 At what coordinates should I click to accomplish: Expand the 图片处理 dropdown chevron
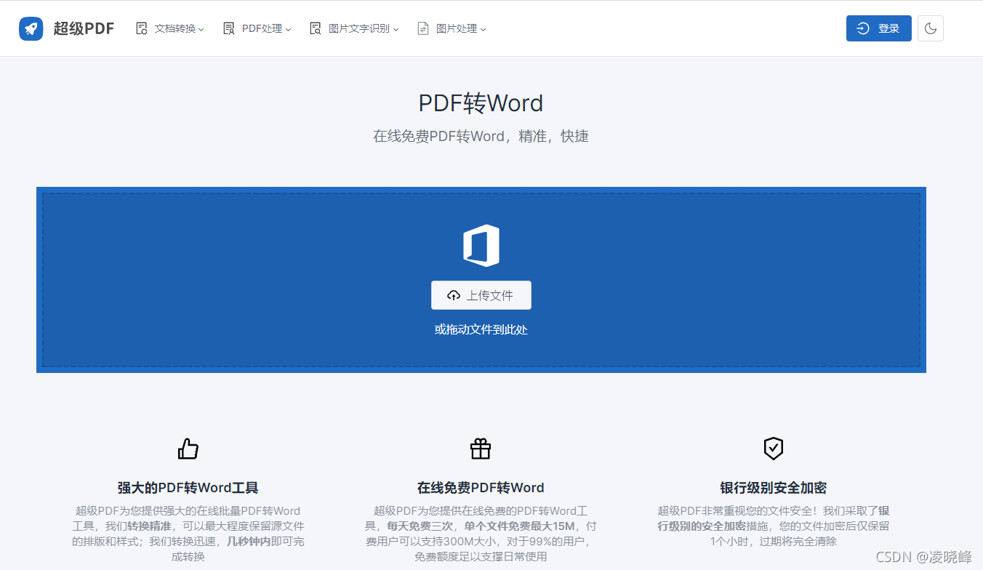pyautogui.click(x=484, y=29)
